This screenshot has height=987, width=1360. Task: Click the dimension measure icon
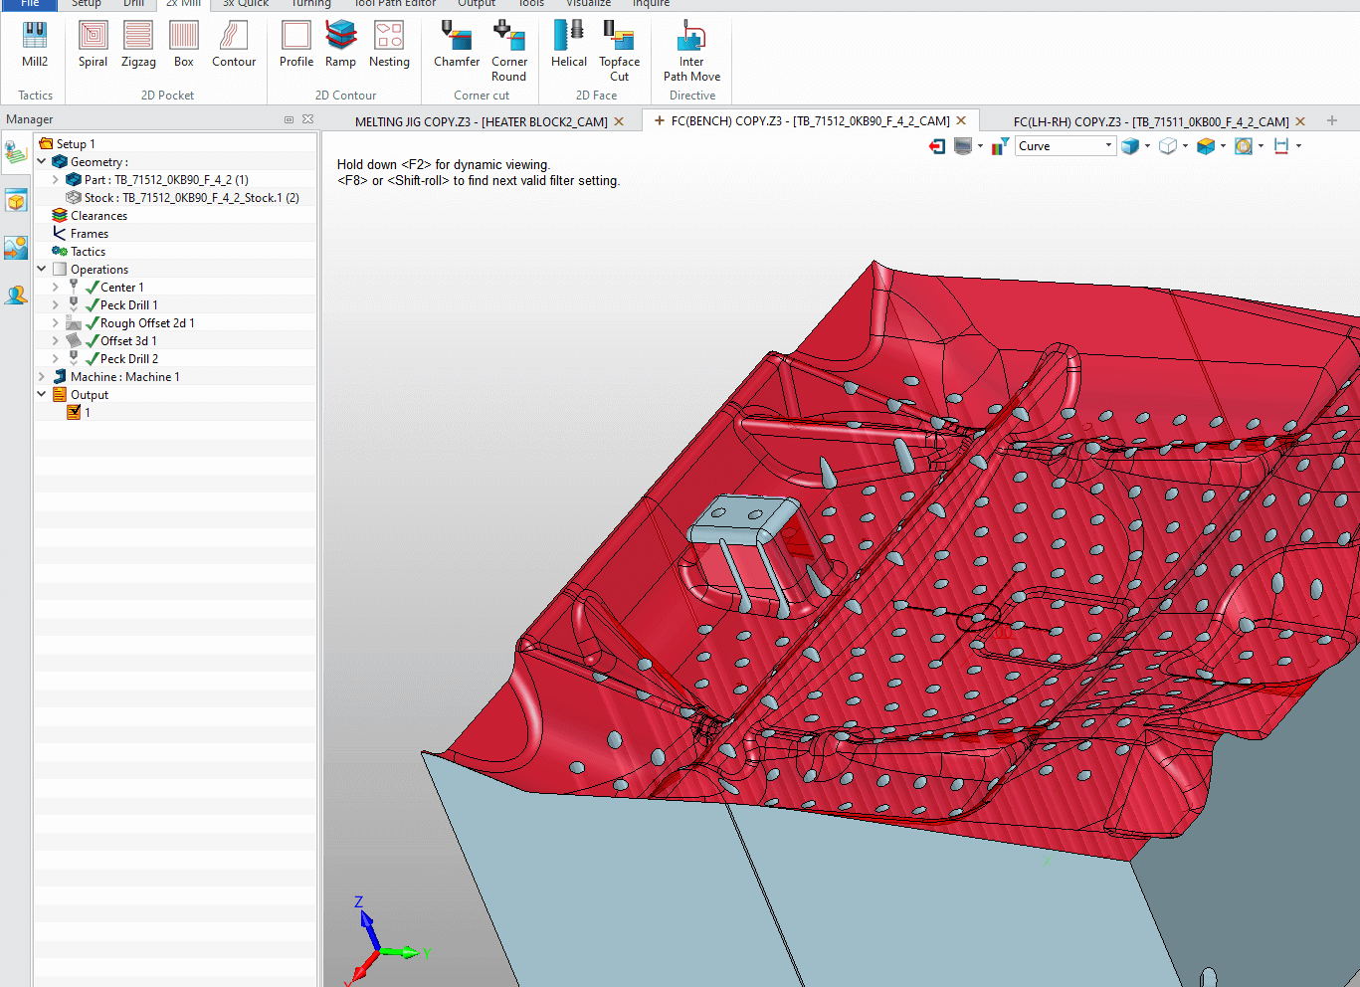(1281, 146)
